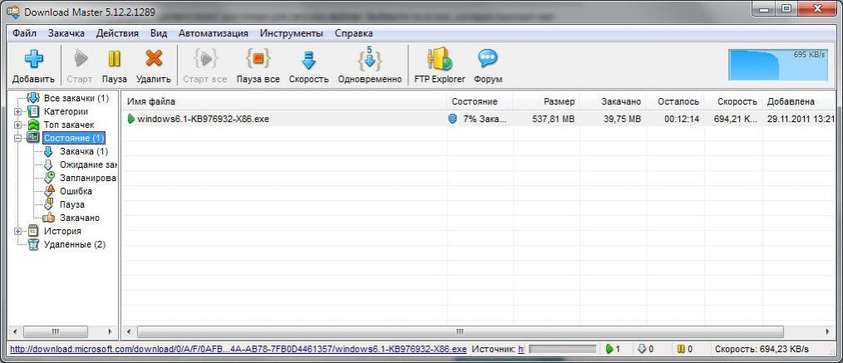Viewport: 843px width, 363px height.
Task: Open the download.microsoft.com URL in status bar
Action: (x=238, y=349)
